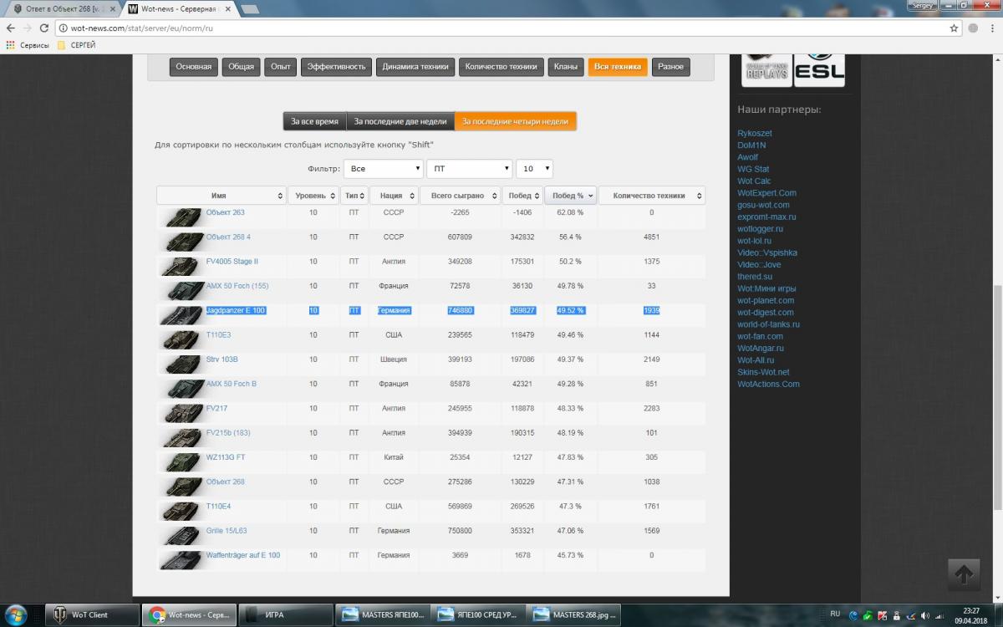Open AMX 50 Foch (155) link
The width and height of the screenshot is (1003, 627).
pos(237,286)
